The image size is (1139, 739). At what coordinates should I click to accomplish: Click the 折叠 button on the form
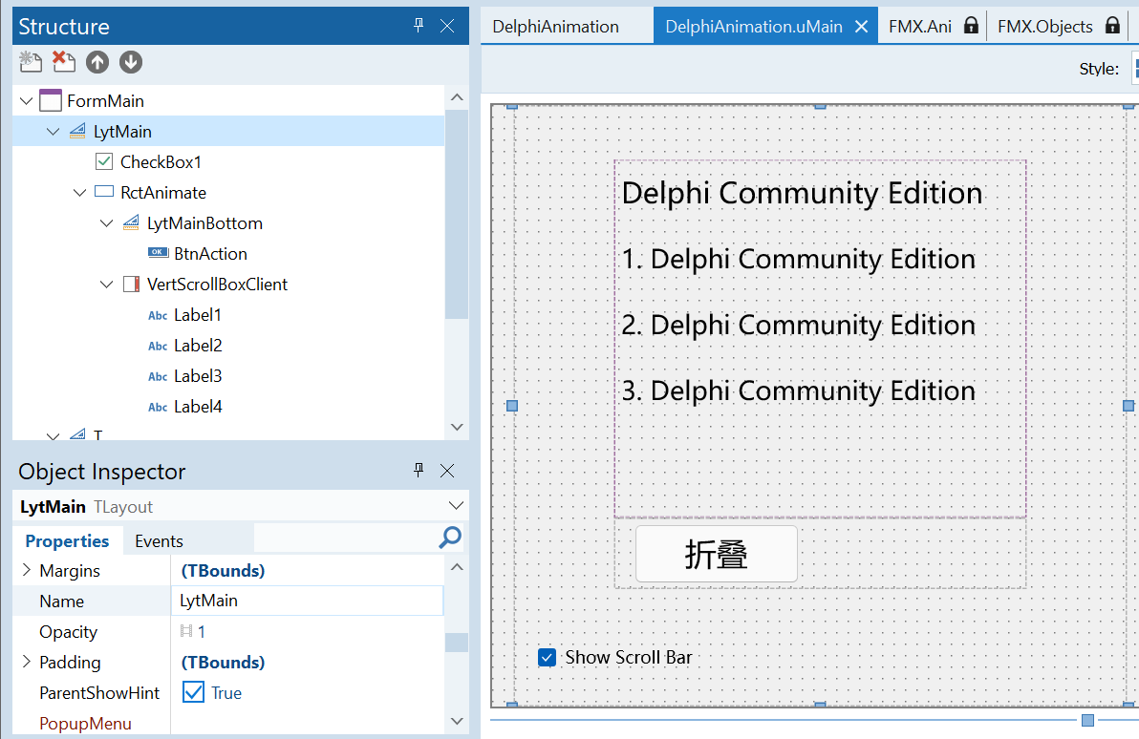click(716, 554)
